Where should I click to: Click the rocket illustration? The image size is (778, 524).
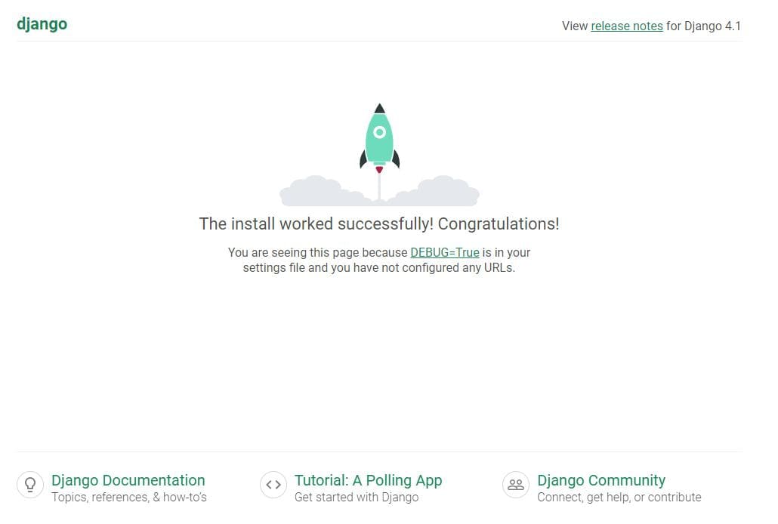coord(380,154)
